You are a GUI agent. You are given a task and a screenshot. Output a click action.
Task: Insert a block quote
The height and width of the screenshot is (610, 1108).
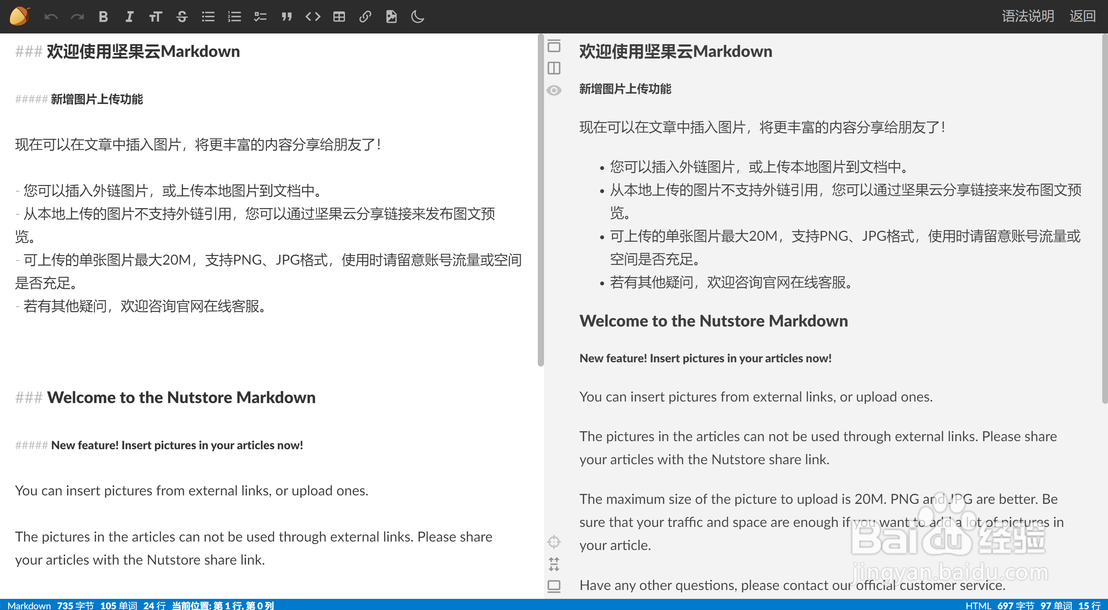[286, 17]
